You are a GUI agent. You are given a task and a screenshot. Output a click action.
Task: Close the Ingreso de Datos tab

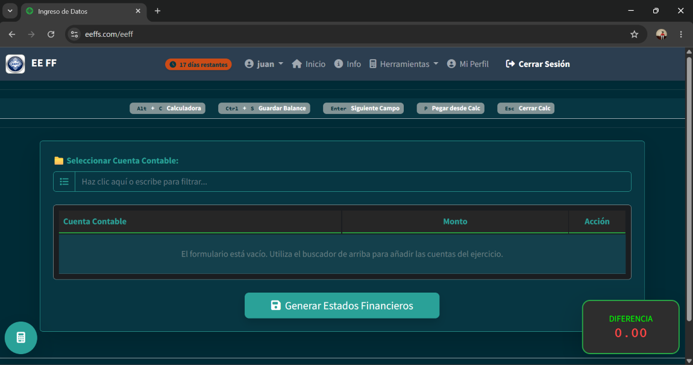pos(138,11)
